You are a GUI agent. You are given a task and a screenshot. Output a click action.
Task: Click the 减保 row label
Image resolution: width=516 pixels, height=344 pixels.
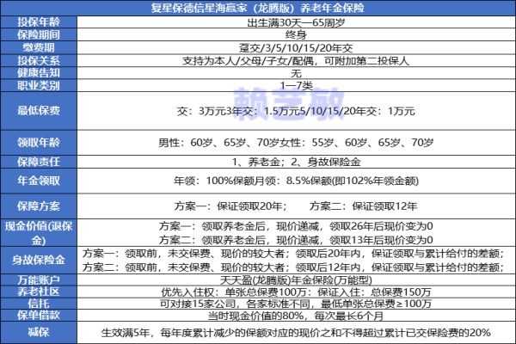point(39,332)
